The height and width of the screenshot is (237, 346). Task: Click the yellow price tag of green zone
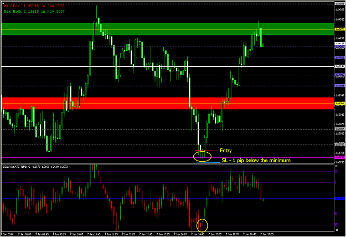340,29
